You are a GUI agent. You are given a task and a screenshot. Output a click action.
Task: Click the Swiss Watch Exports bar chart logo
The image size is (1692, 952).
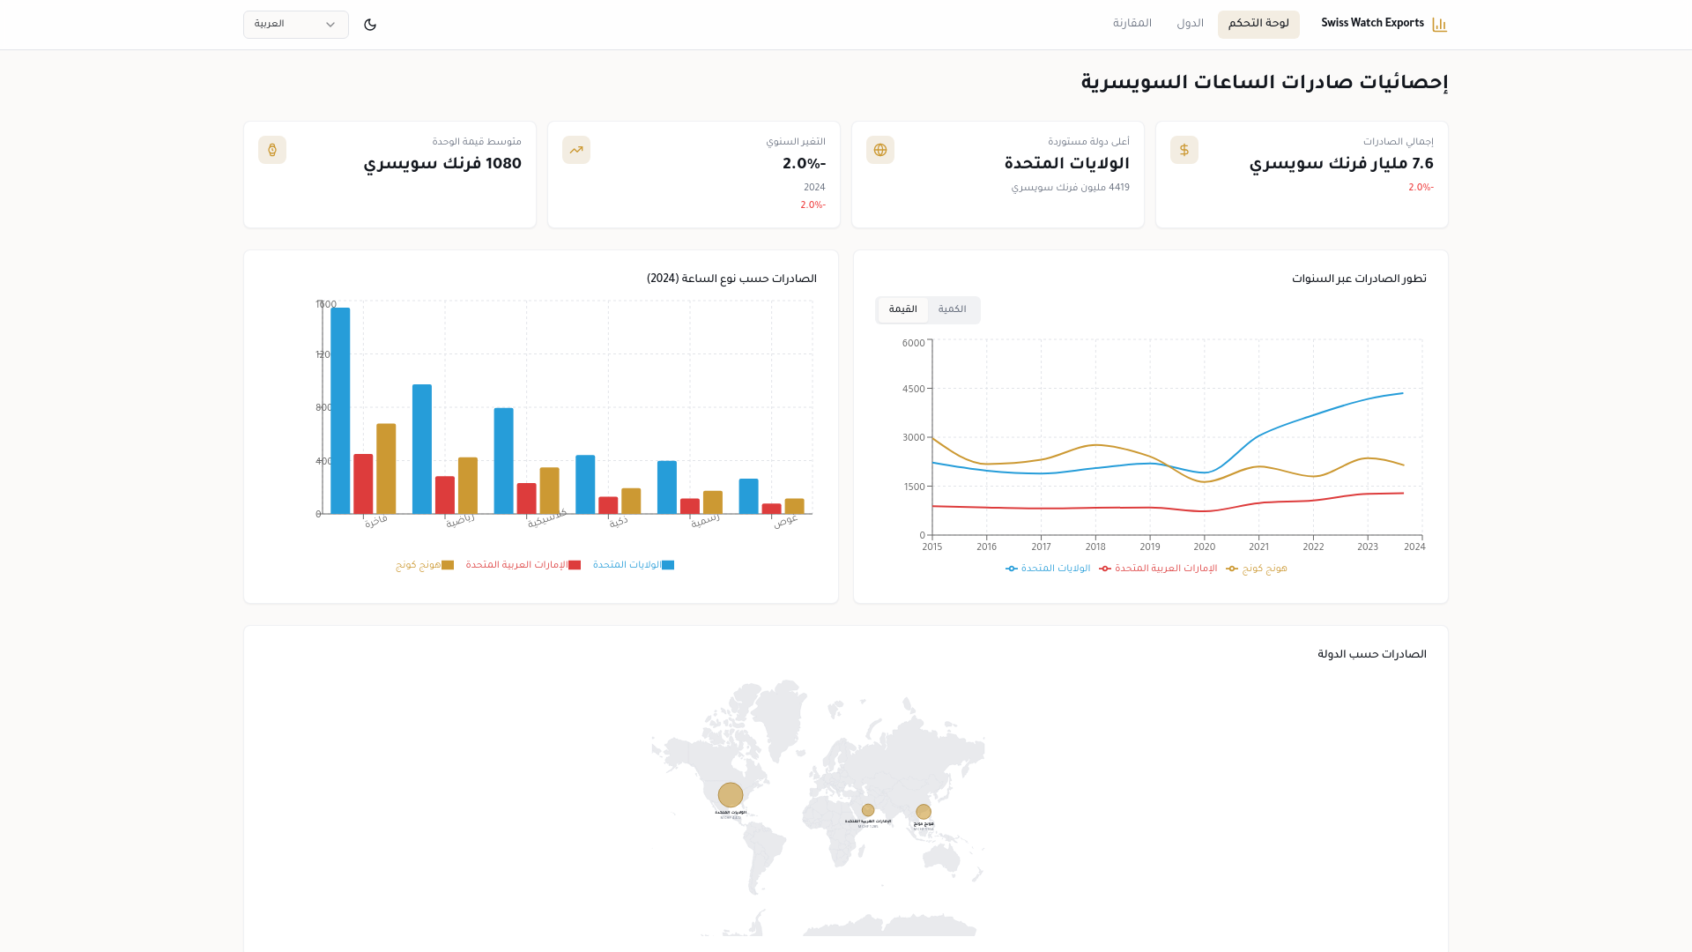(x=1439, y=25)
